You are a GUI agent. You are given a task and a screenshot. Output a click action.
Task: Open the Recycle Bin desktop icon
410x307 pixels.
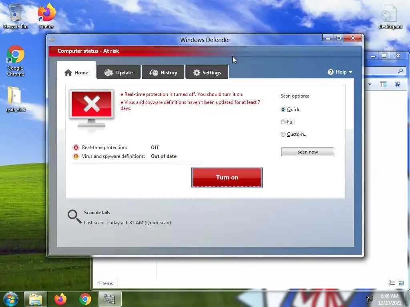coord(16,16)
